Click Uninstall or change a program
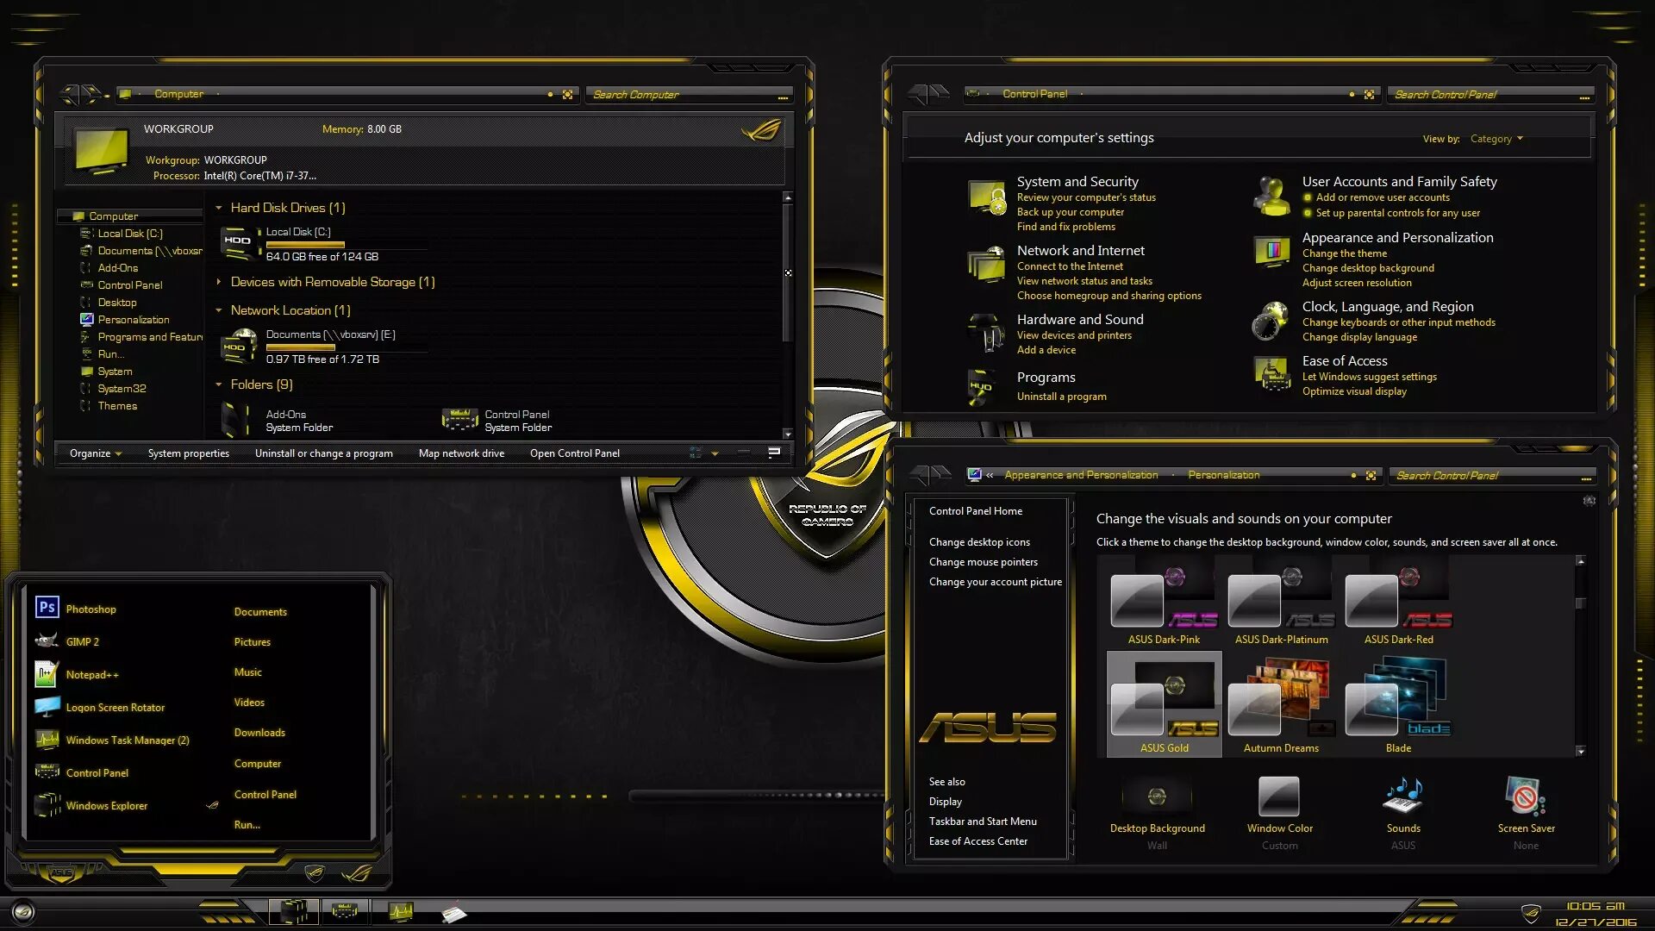Viewport: 1655px width, 931px height. point(323,453)
